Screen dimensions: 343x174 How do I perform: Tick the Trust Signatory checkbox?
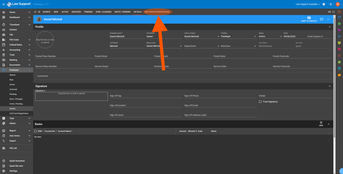click(260, 102)
